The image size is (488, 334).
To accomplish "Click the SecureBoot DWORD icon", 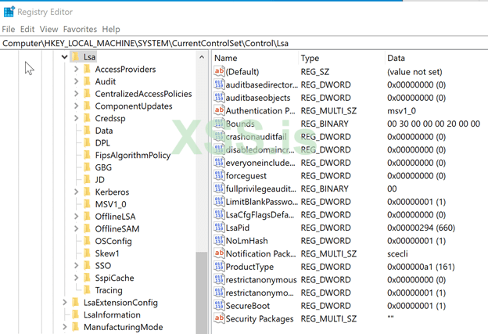I will tap(219, 305).
